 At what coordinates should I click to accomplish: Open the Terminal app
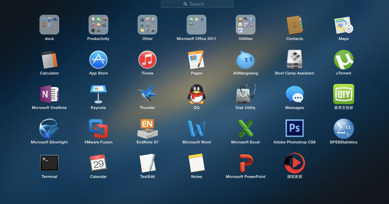click(49, 163)
